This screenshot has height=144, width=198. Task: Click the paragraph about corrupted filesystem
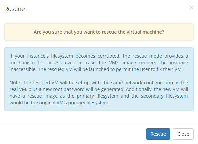[x=99, y=63]
